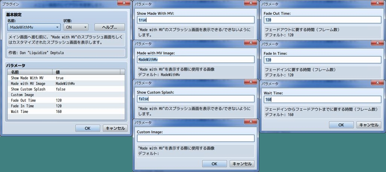The width and height of the screenshot is (386, 172).
Task: Close the Show Custom Splash dialog
Action: (x=251, y=82)
